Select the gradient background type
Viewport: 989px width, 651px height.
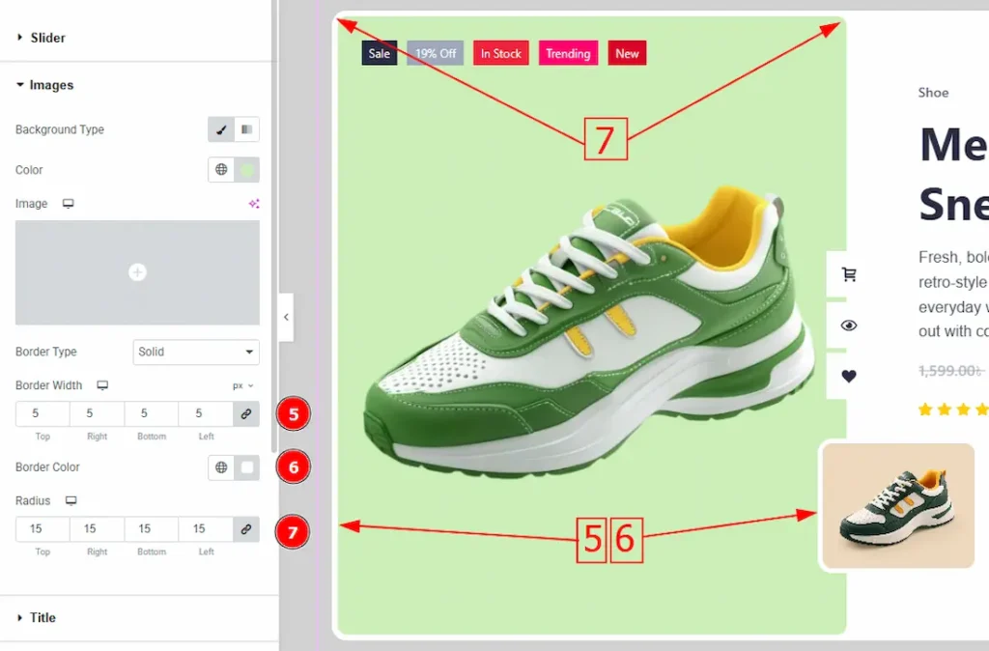(x=247, y=129)
